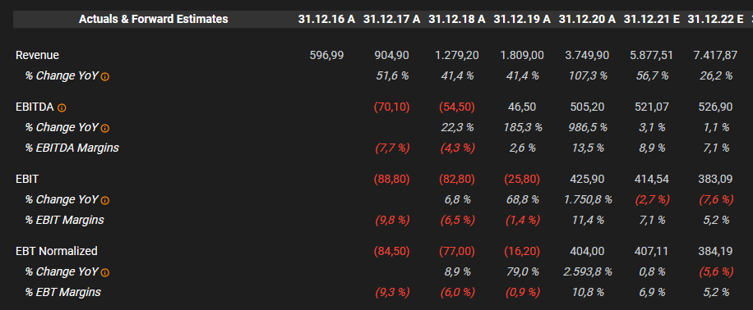Screen dimensions: 753x310
Task: Select the Actuals & Forward Estimates header
Action: coord(154,19)
